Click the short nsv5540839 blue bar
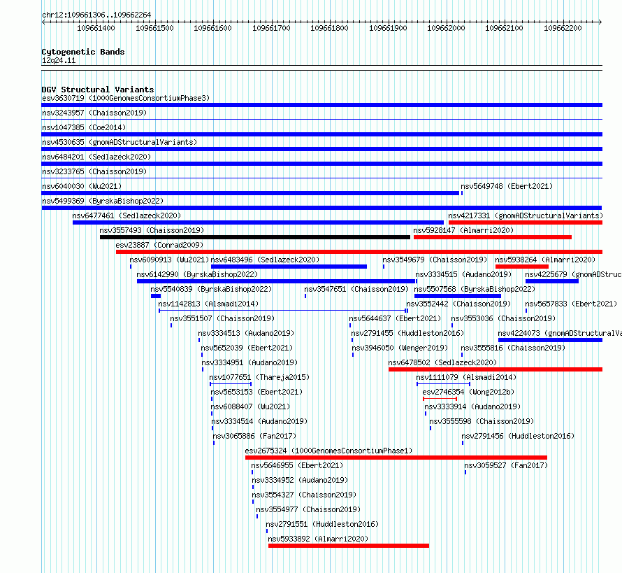The height and width of the screenshot is (573, 622). (x=156, y=296)
